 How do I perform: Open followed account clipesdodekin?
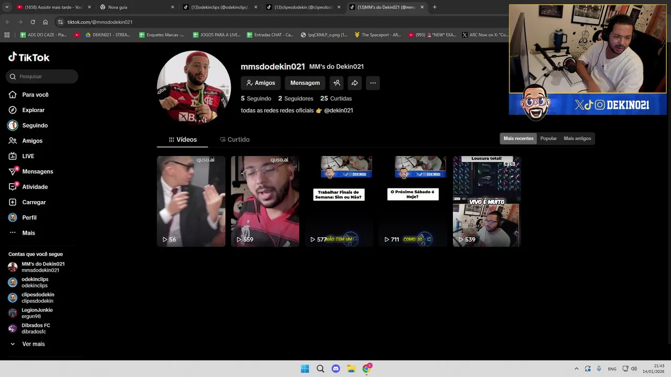tap(37, 297)
